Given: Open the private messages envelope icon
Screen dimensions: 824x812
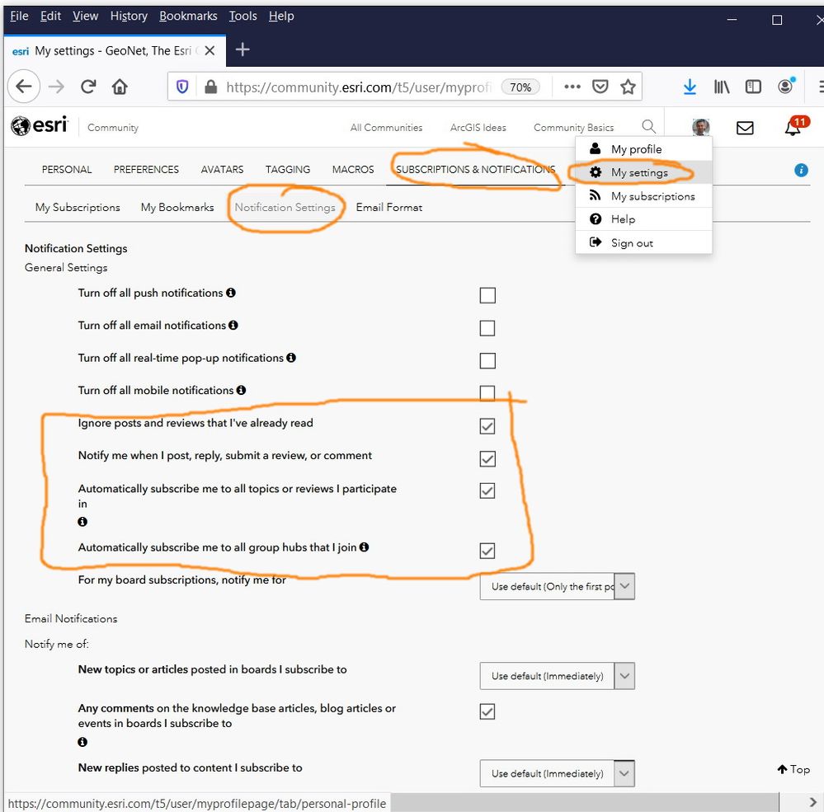Looking at the screenshot, I should (745, 128).
